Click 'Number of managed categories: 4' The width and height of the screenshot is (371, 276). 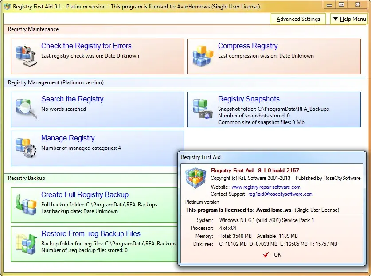coord(81,148)
